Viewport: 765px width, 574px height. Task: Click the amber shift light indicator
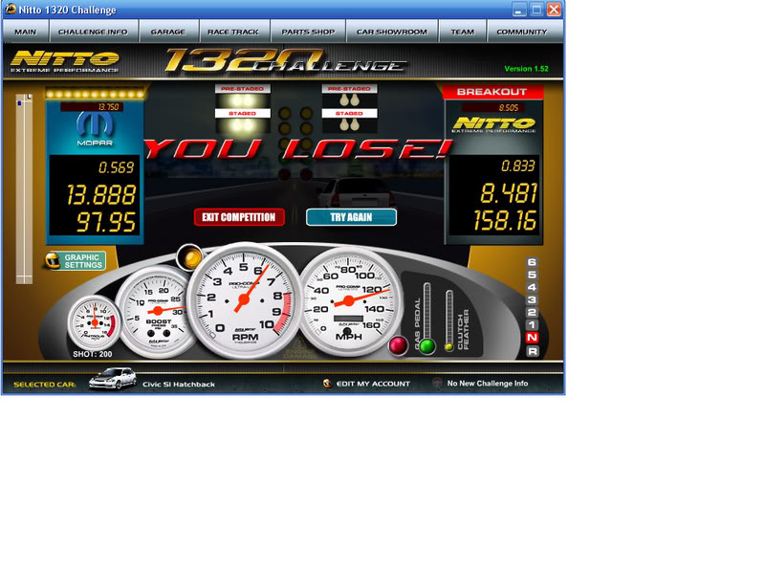point(189,257)
